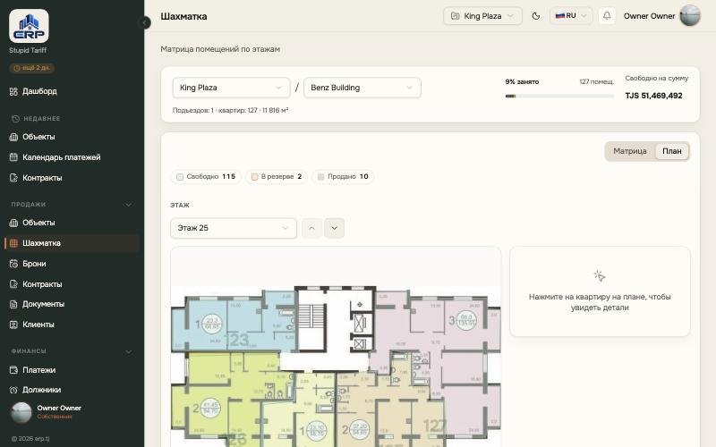This screenshot has width=716, height=447.
Task: Click the Шахматка grid icon
Action: (13, 243)
